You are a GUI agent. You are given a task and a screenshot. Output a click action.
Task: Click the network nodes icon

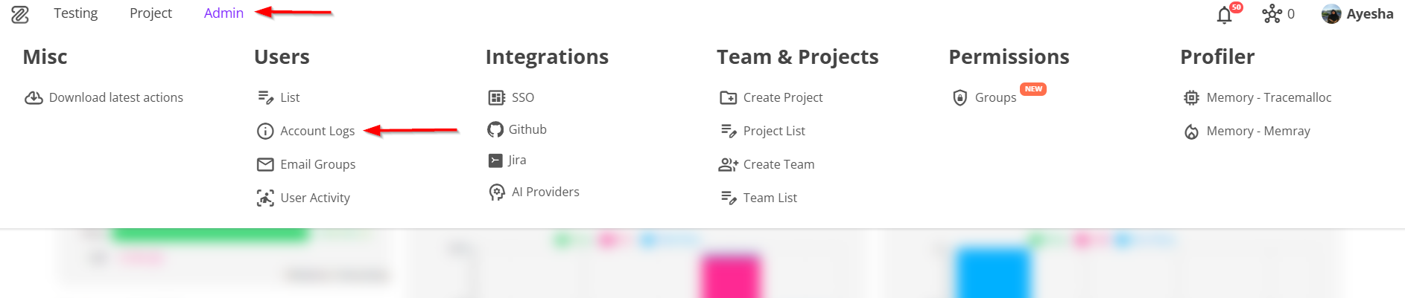click(x=1272, y=14)
